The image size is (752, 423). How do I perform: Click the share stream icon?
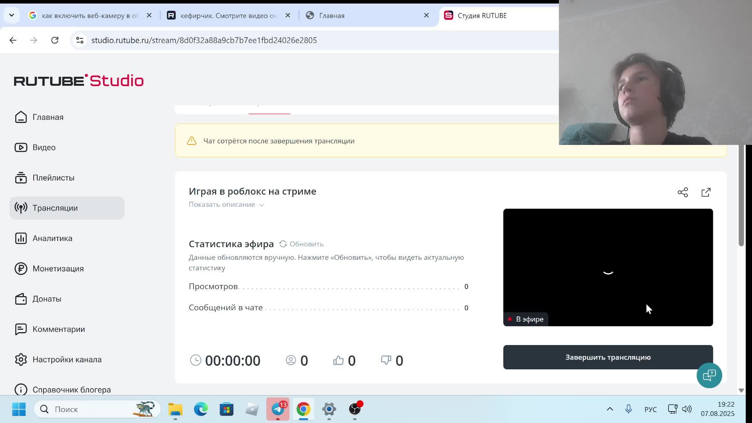click(x=683, y=192)
